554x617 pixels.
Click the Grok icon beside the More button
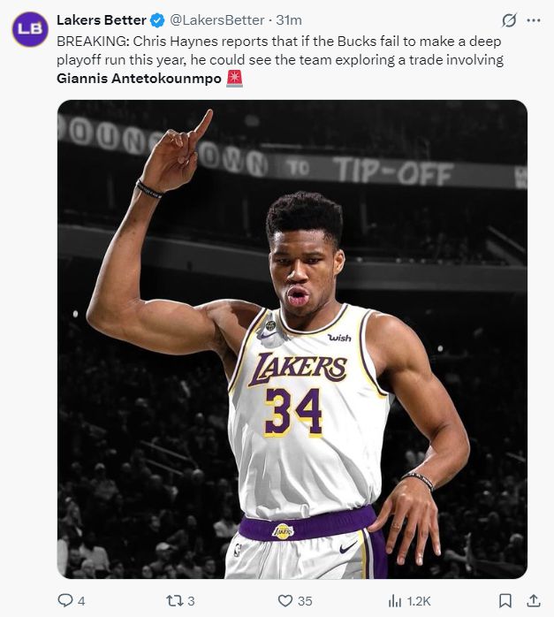click(x=509, y=19)
